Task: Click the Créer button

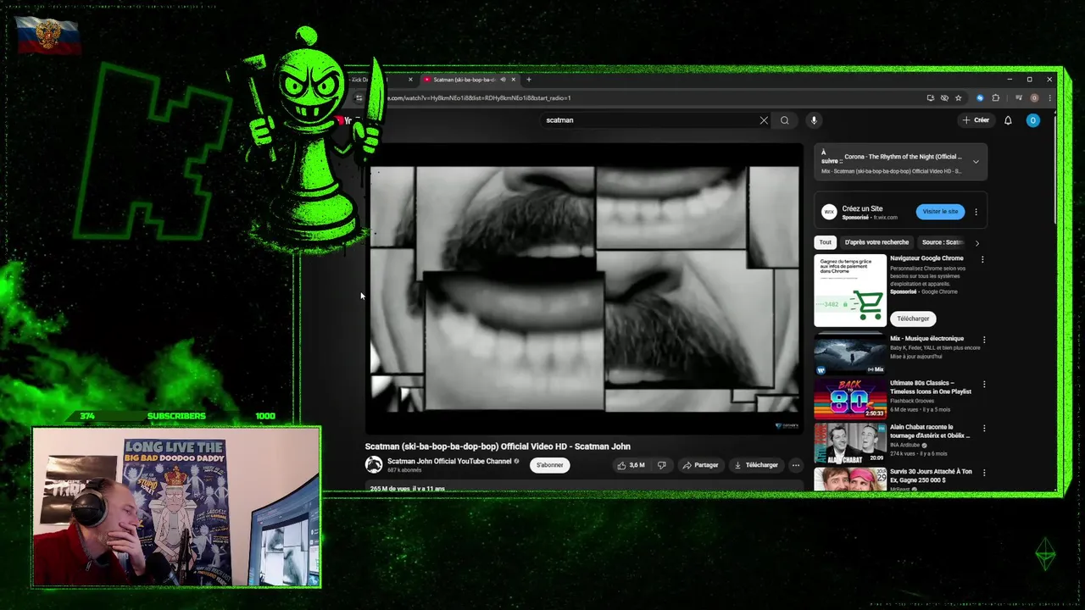Action: pos(976,120)
